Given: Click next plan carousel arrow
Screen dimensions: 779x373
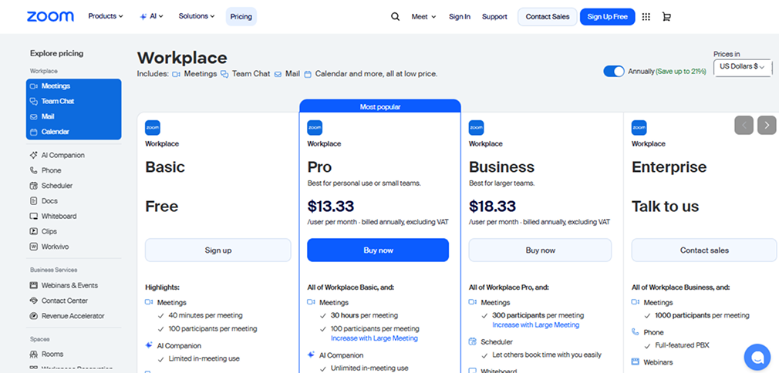Looking at the screenshot, I should click(x=766, y=125).
